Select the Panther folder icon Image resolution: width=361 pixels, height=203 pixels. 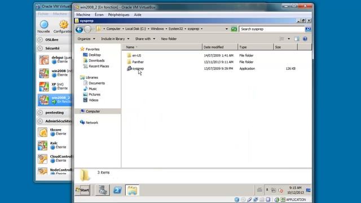coord(129,61)
